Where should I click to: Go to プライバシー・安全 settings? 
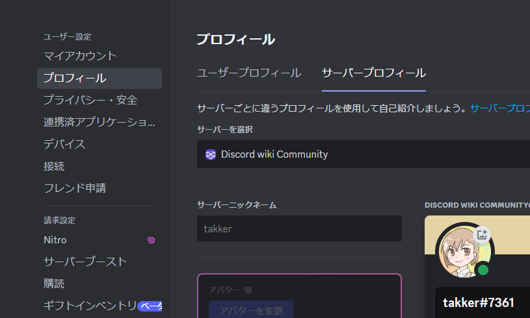click(90, 100)
